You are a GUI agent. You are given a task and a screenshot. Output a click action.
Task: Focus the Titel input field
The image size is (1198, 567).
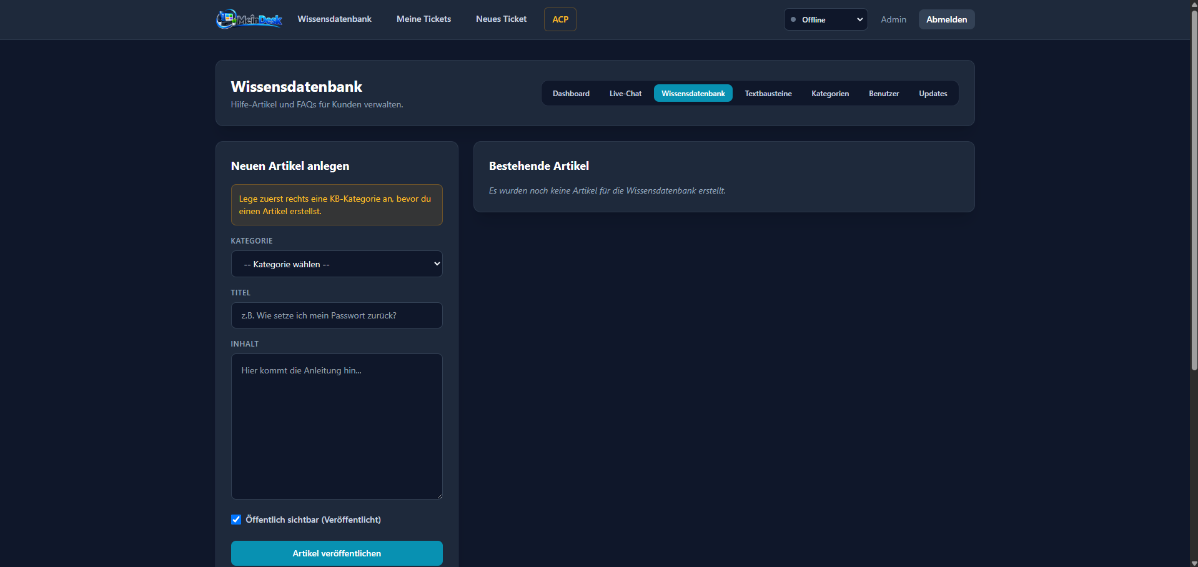[337, 315]
